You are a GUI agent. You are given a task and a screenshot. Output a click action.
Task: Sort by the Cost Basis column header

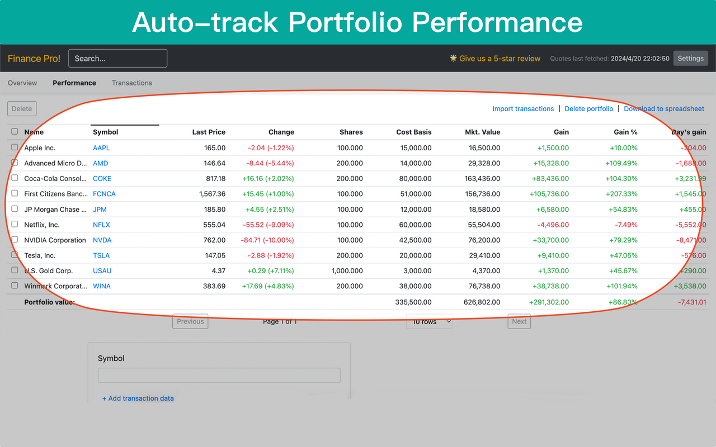(x=414, y=132)
